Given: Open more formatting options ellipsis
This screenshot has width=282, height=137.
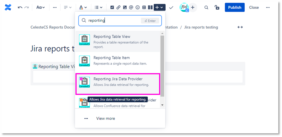Looking at the screenshot, I should pos(55,7).
